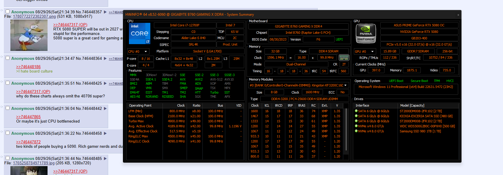Follow the OP quote link in post No.746448425
The width and height of the screenshot is (503, 175).
(x=33, y=92)
